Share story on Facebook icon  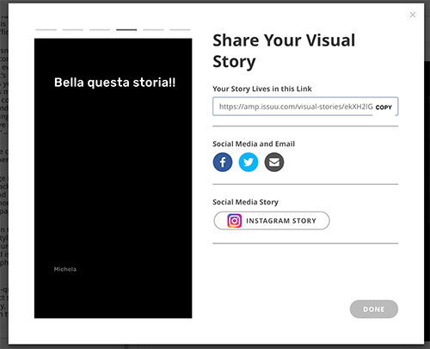point(223,162)
